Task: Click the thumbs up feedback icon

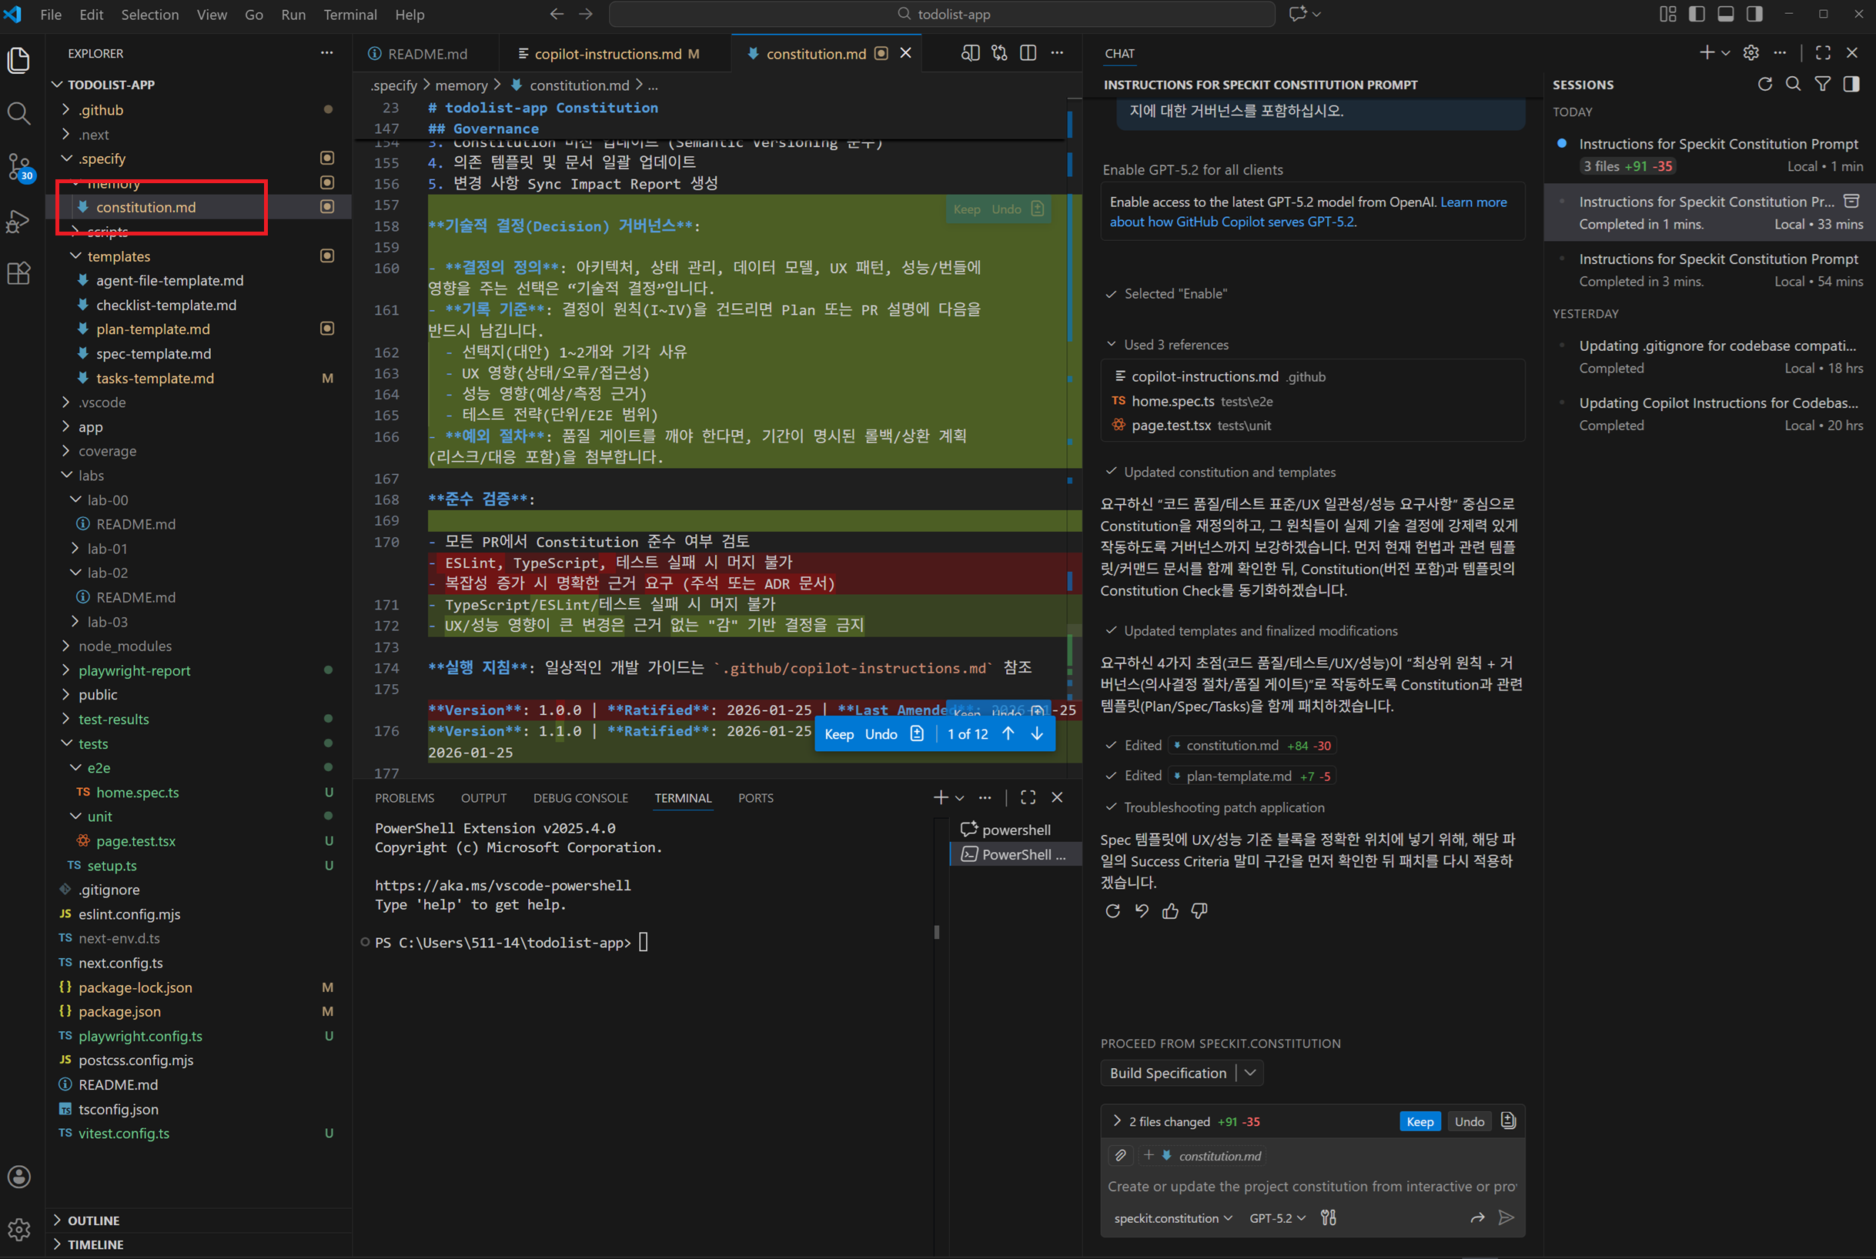Action: point(1170,910)
